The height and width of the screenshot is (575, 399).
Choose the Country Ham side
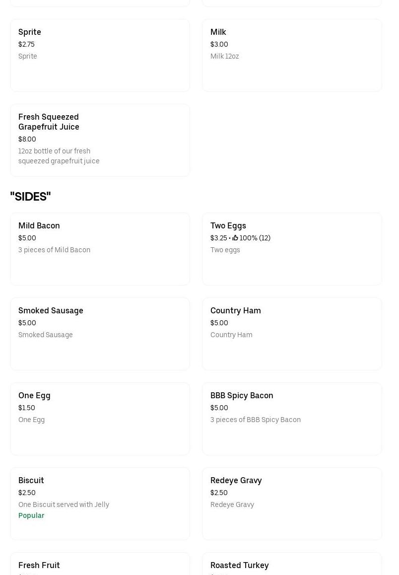tap(292, 334)
